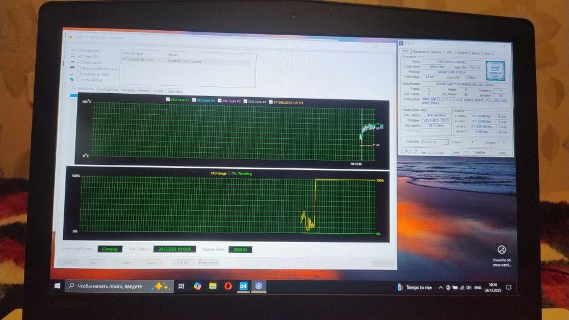Open the Voltages tab
Screen dimensions: 569x320
pos(128,90)
